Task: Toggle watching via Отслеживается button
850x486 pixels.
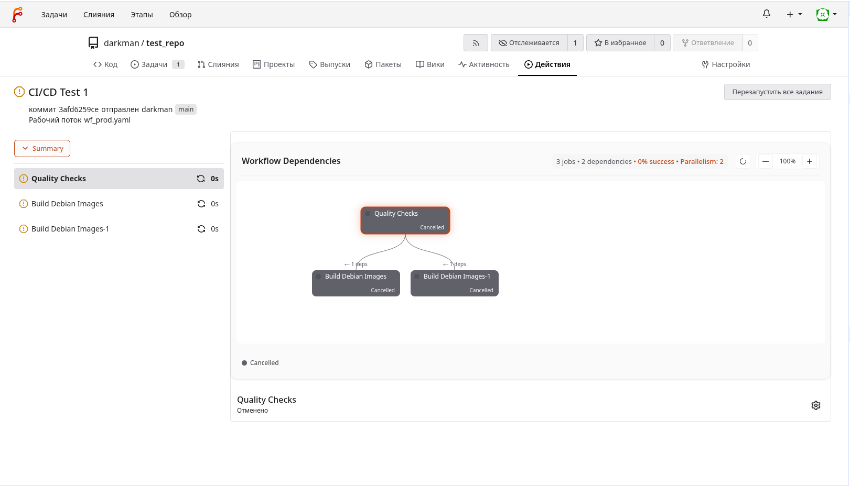Action: (x=529, y=43)
